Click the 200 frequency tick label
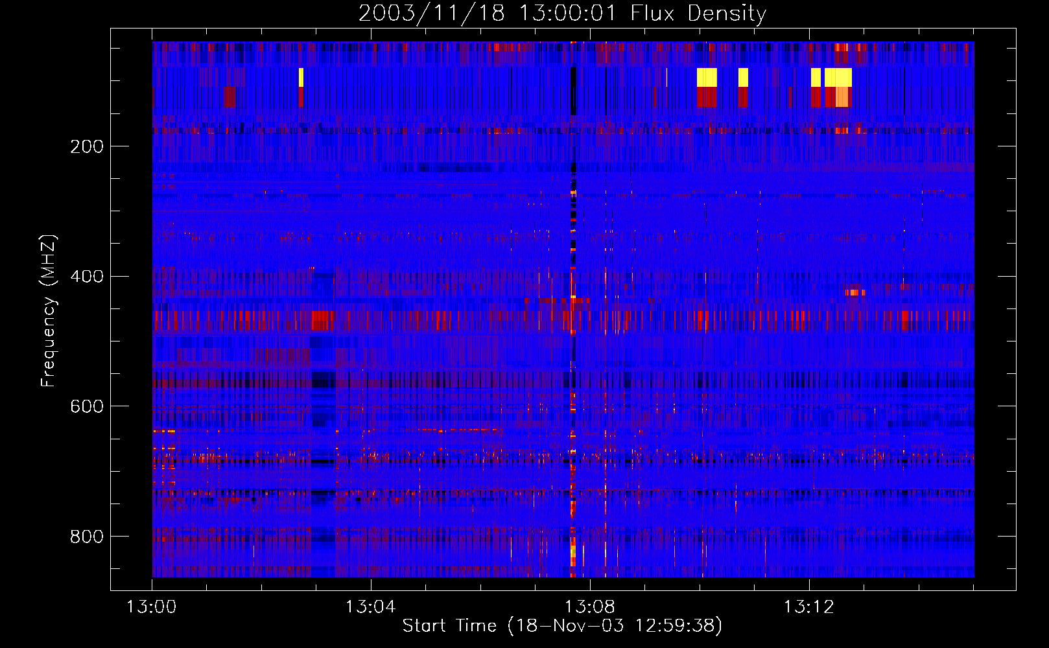The width and height of the screenshot is (1049, 648). pyautogui.click(x=87, y=146)
